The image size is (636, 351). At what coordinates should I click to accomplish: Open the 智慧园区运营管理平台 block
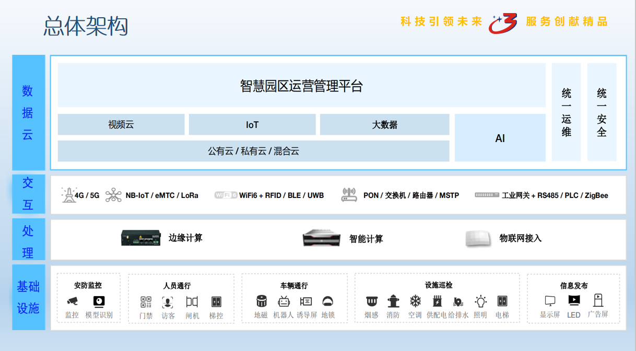point(301,86)
